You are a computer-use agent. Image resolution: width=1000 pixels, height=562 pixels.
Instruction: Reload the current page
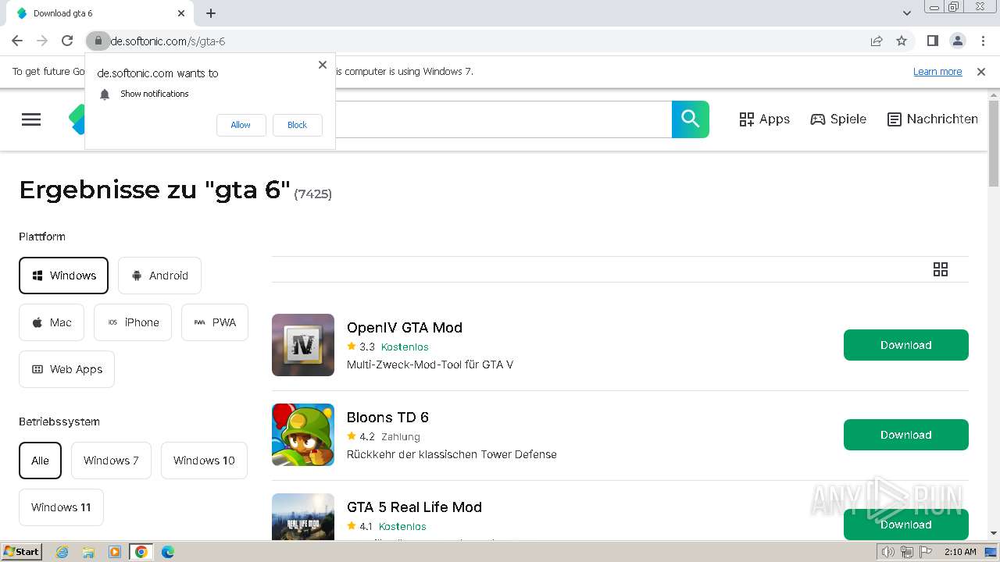[67, 41]
